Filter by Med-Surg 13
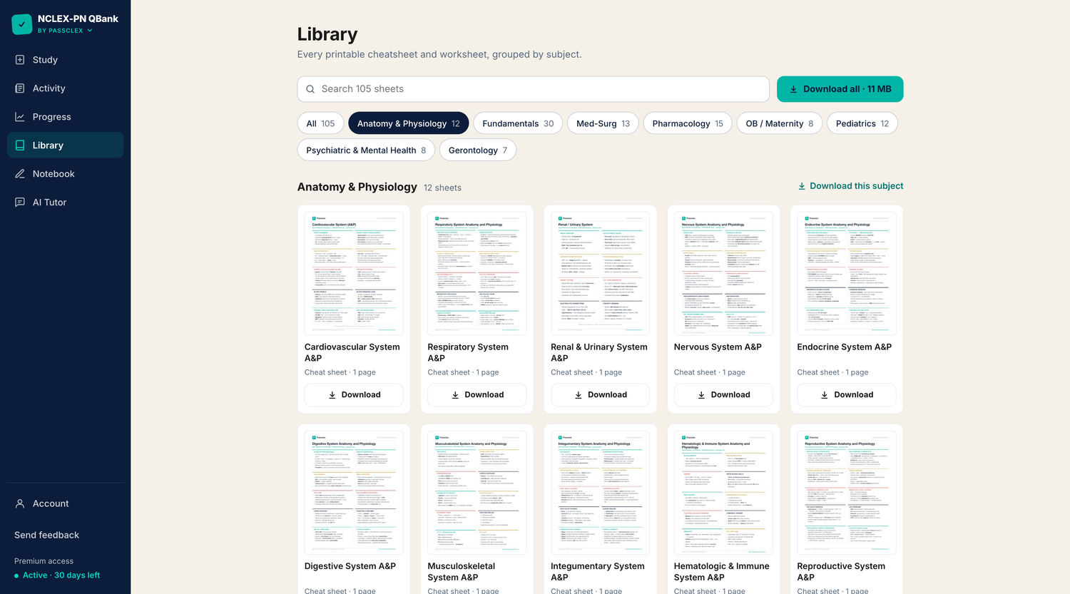 click(x=603, y=123)
